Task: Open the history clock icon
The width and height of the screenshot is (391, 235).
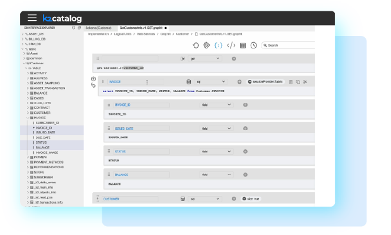Action: pyautogui.click(x=253, y=45)
